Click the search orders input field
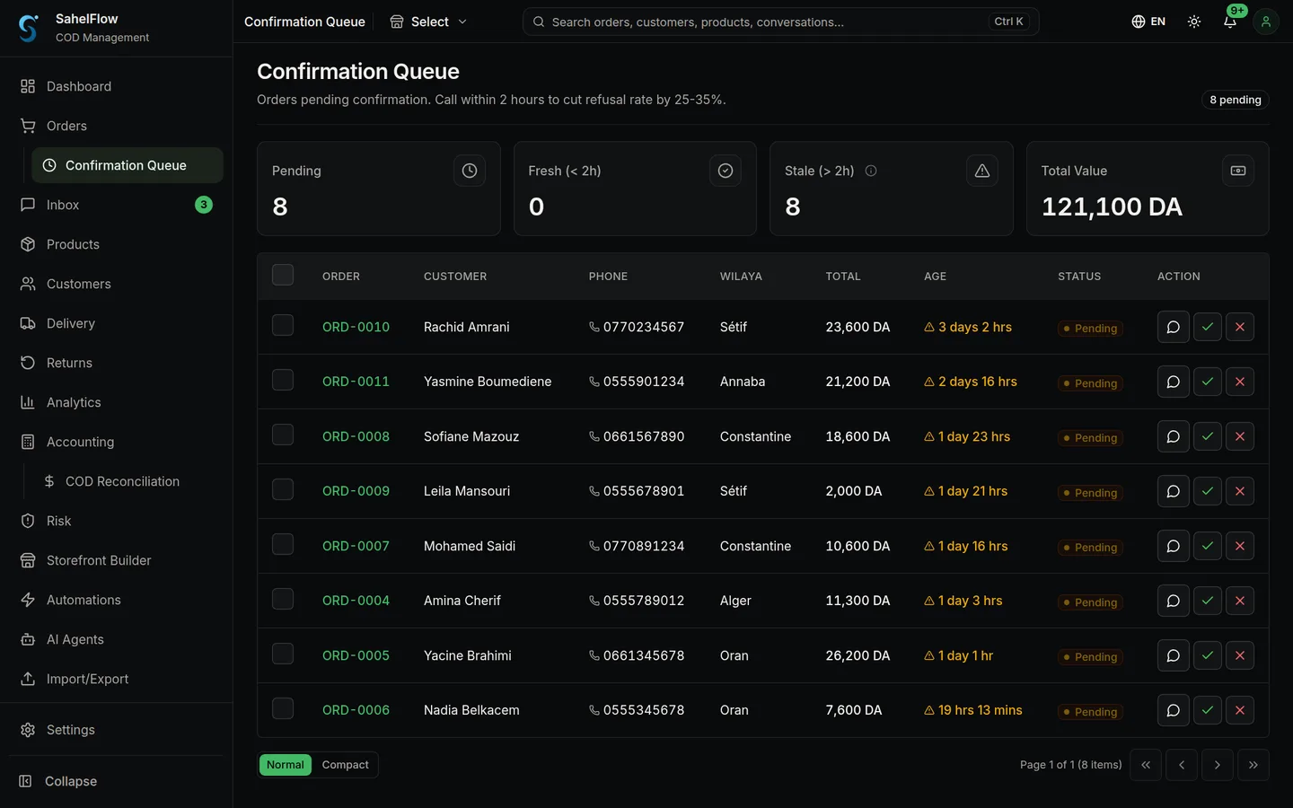1293x808 pixels. pyautogui.click(x=780, y=22)
